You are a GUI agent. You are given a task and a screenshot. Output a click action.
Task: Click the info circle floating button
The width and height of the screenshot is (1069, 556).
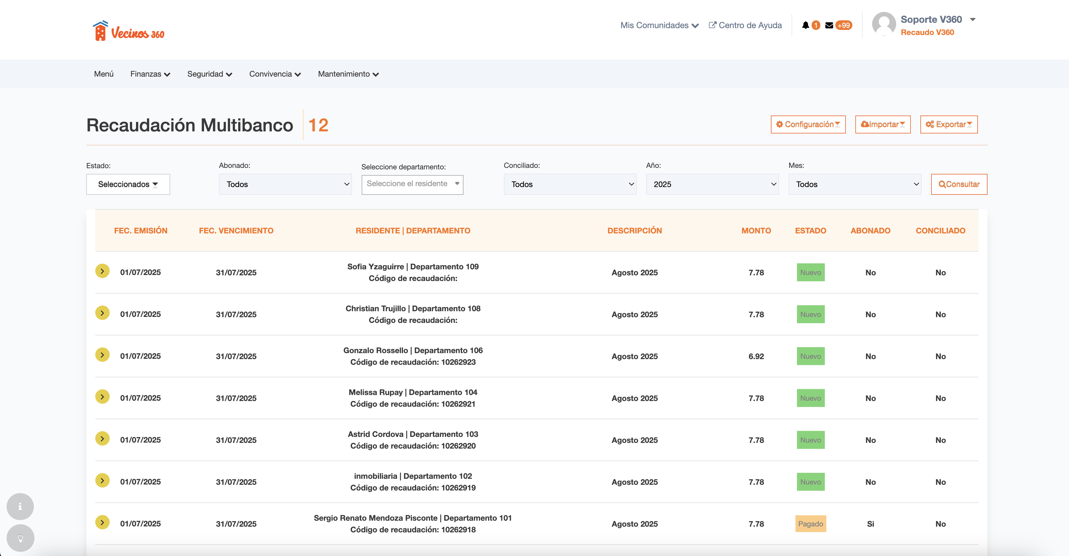pyautogui.click(x=20, y=506)
